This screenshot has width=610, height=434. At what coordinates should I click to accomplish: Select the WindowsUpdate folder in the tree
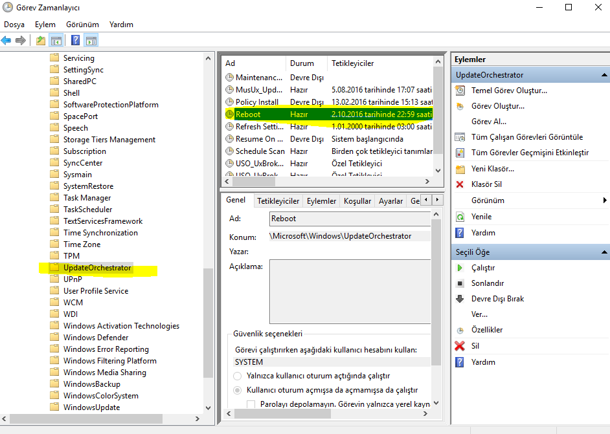tap(91, 407)
